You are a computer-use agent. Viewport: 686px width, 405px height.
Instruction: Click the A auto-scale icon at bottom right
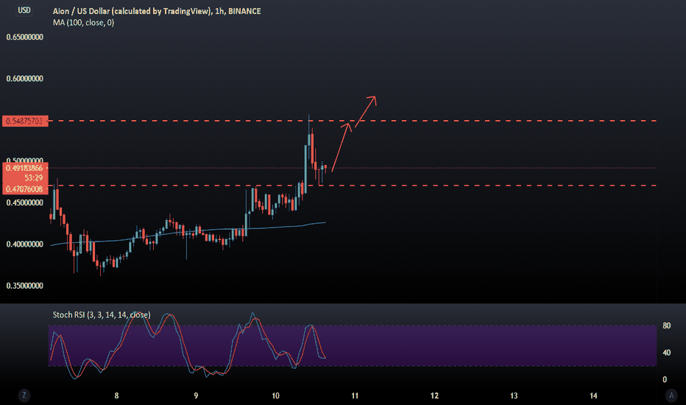[x=671, y=395]
